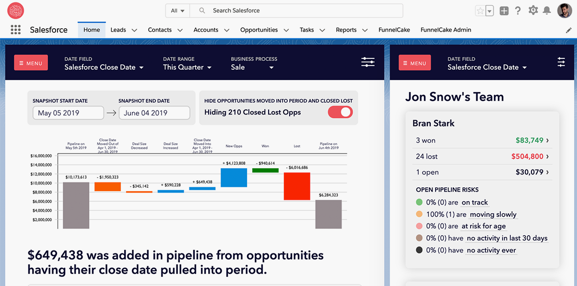
Task: Open Bran Stark's 1 open opportunity
Action: (483, 172)
